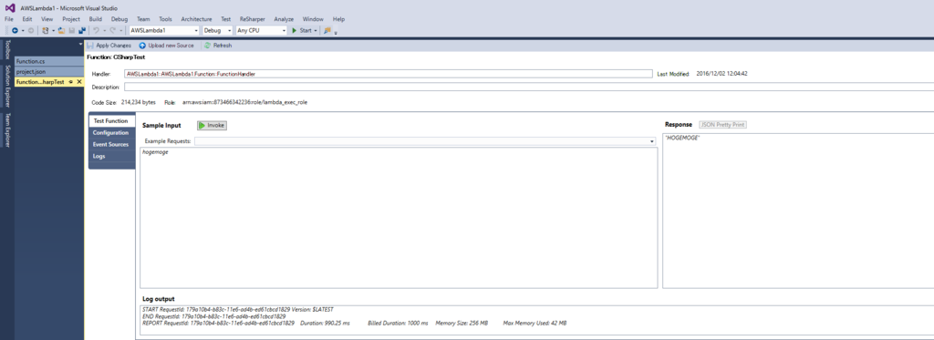Viewport: 934px width, 340px height.
Task: Open the Help menu
Action: coord(338,19)
